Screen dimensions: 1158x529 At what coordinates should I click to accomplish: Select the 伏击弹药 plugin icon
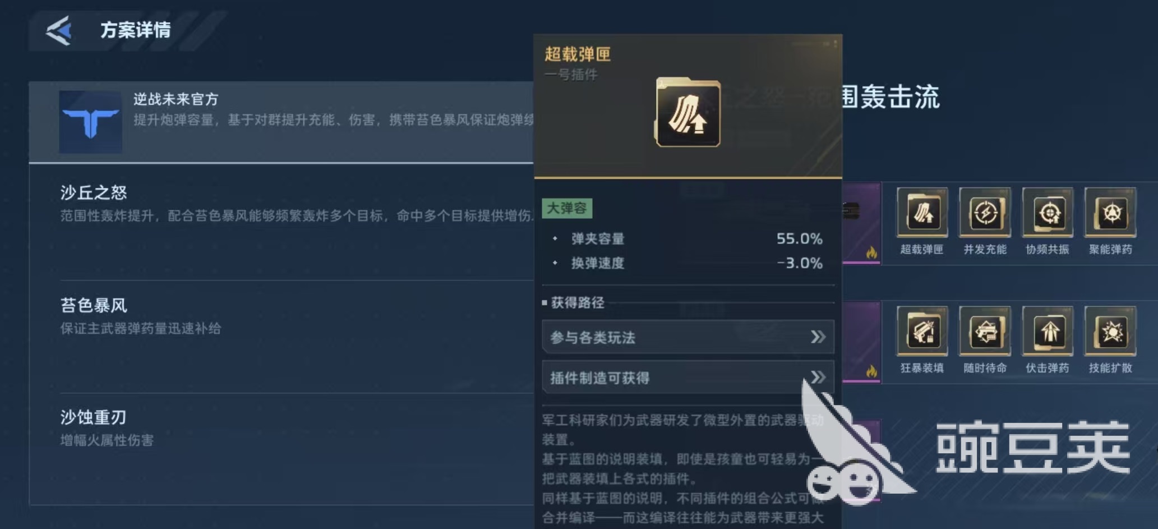click(1048, 331)
